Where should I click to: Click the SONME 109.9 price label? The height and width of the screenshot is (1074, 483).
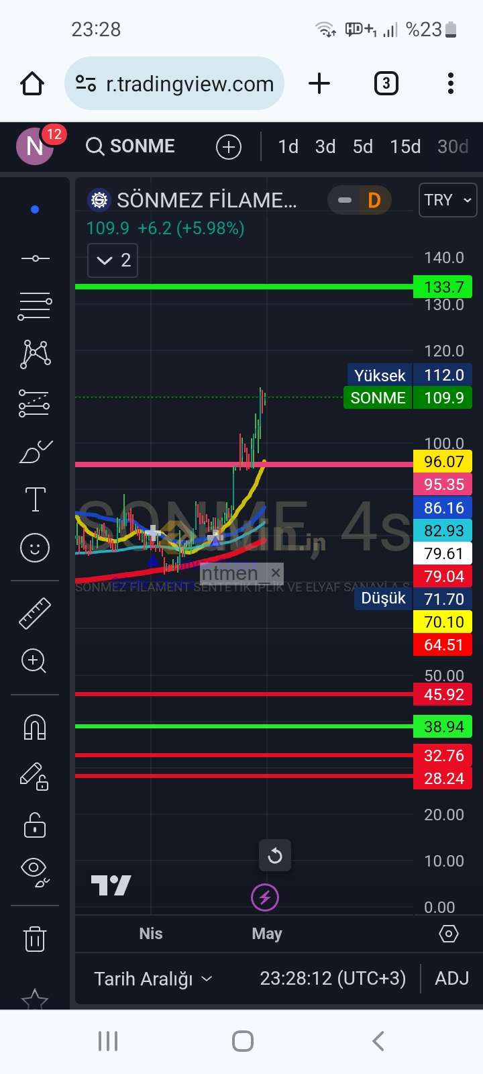point(408,397)
